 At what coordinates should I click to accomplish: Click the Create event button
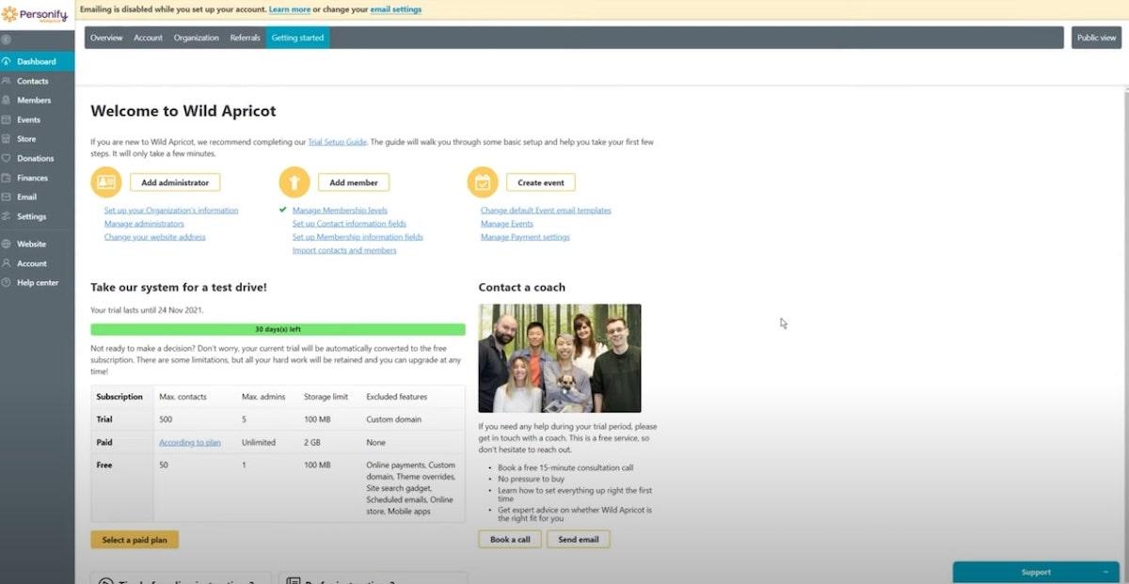(541, 182)
